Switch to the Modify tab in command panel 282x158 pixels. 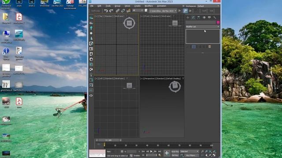coord(193,18)
